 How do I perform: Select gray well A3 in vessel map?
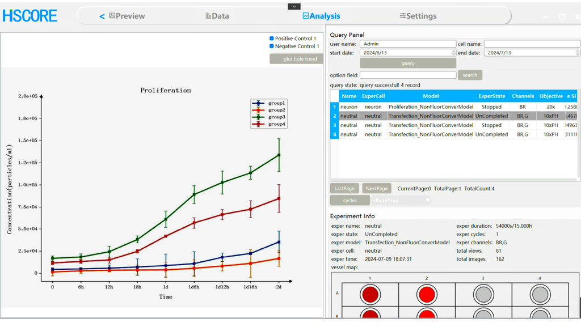click(483, 294)
